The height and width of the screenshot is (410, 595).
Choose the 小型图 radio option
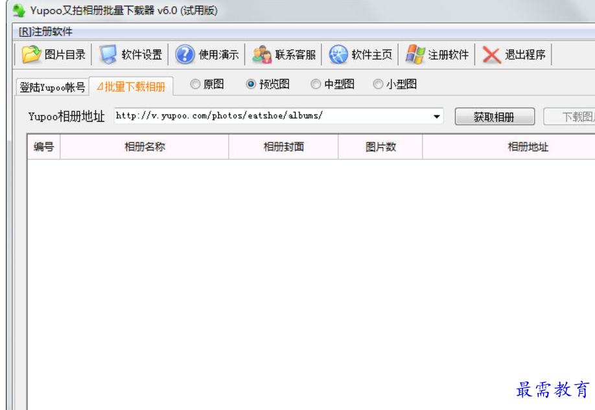click(378, 84)
